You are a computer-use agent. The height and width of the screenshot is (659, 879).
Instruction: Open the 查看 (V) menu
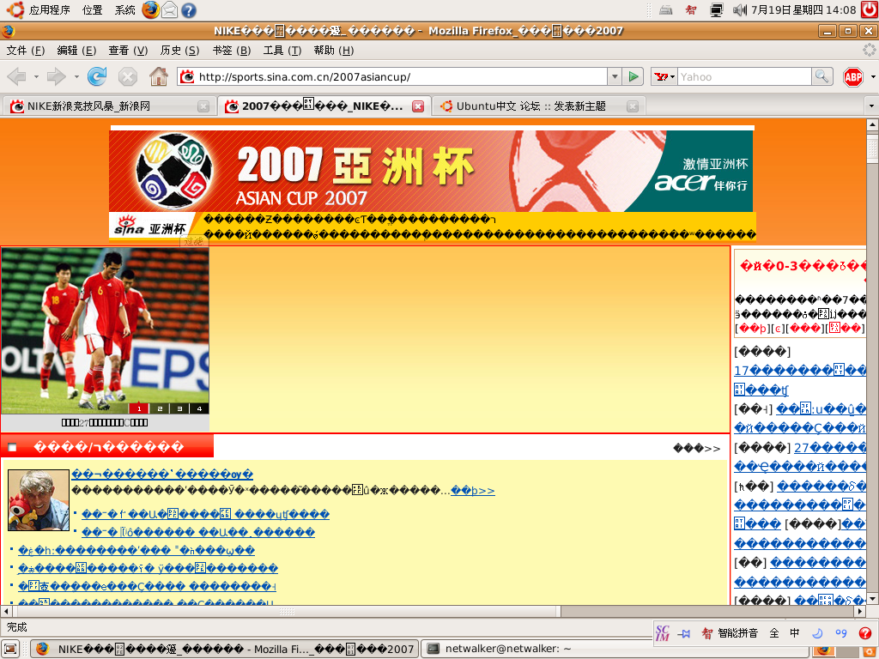(x=129, y=51)
